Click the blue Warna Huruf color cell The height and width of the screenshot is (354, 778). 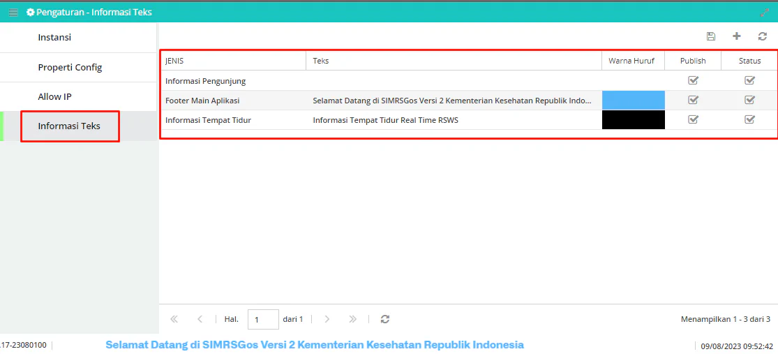pos(633,101)
